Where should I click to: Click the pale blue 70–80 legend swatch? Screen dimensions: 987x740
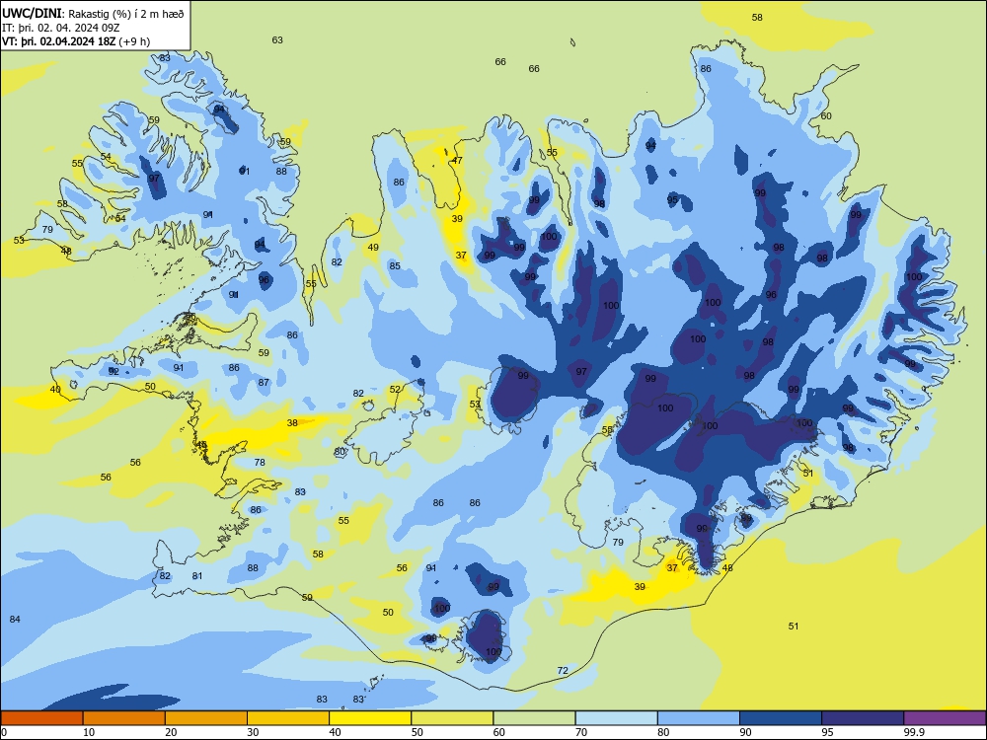[617, 718]
